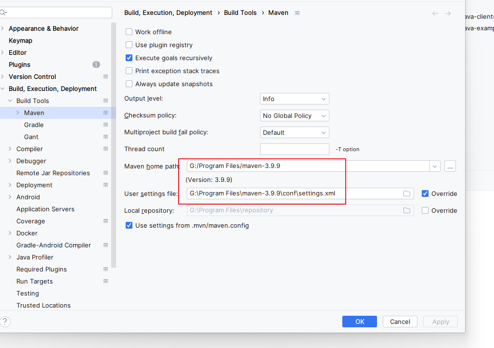Select Testing settings page
The height and width of the screenshot is (348, 494).
click(28, 293)
